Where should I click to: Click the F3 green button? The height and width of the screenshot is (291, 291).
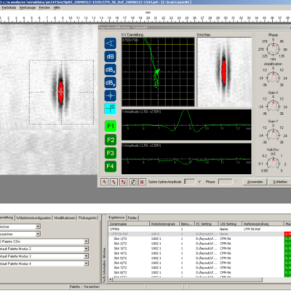[x=111, y=153]
